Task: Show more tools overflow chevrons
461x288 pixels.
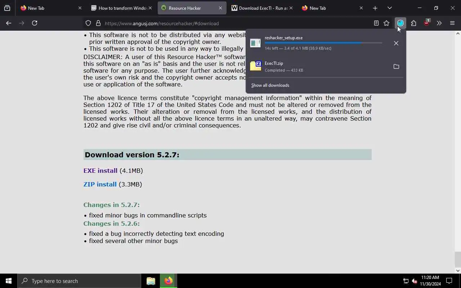Action: coord(439,23)
